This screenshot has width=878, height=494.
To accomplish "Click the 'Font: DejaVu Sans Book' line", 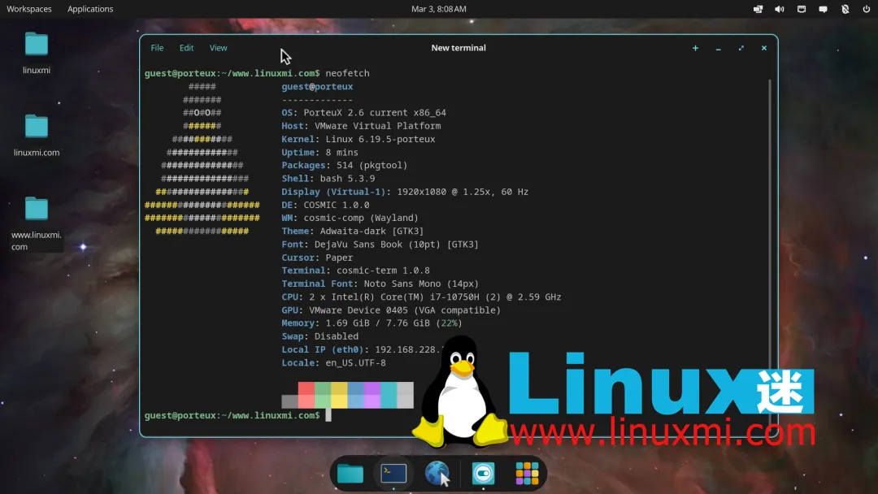I will [380, 245].
